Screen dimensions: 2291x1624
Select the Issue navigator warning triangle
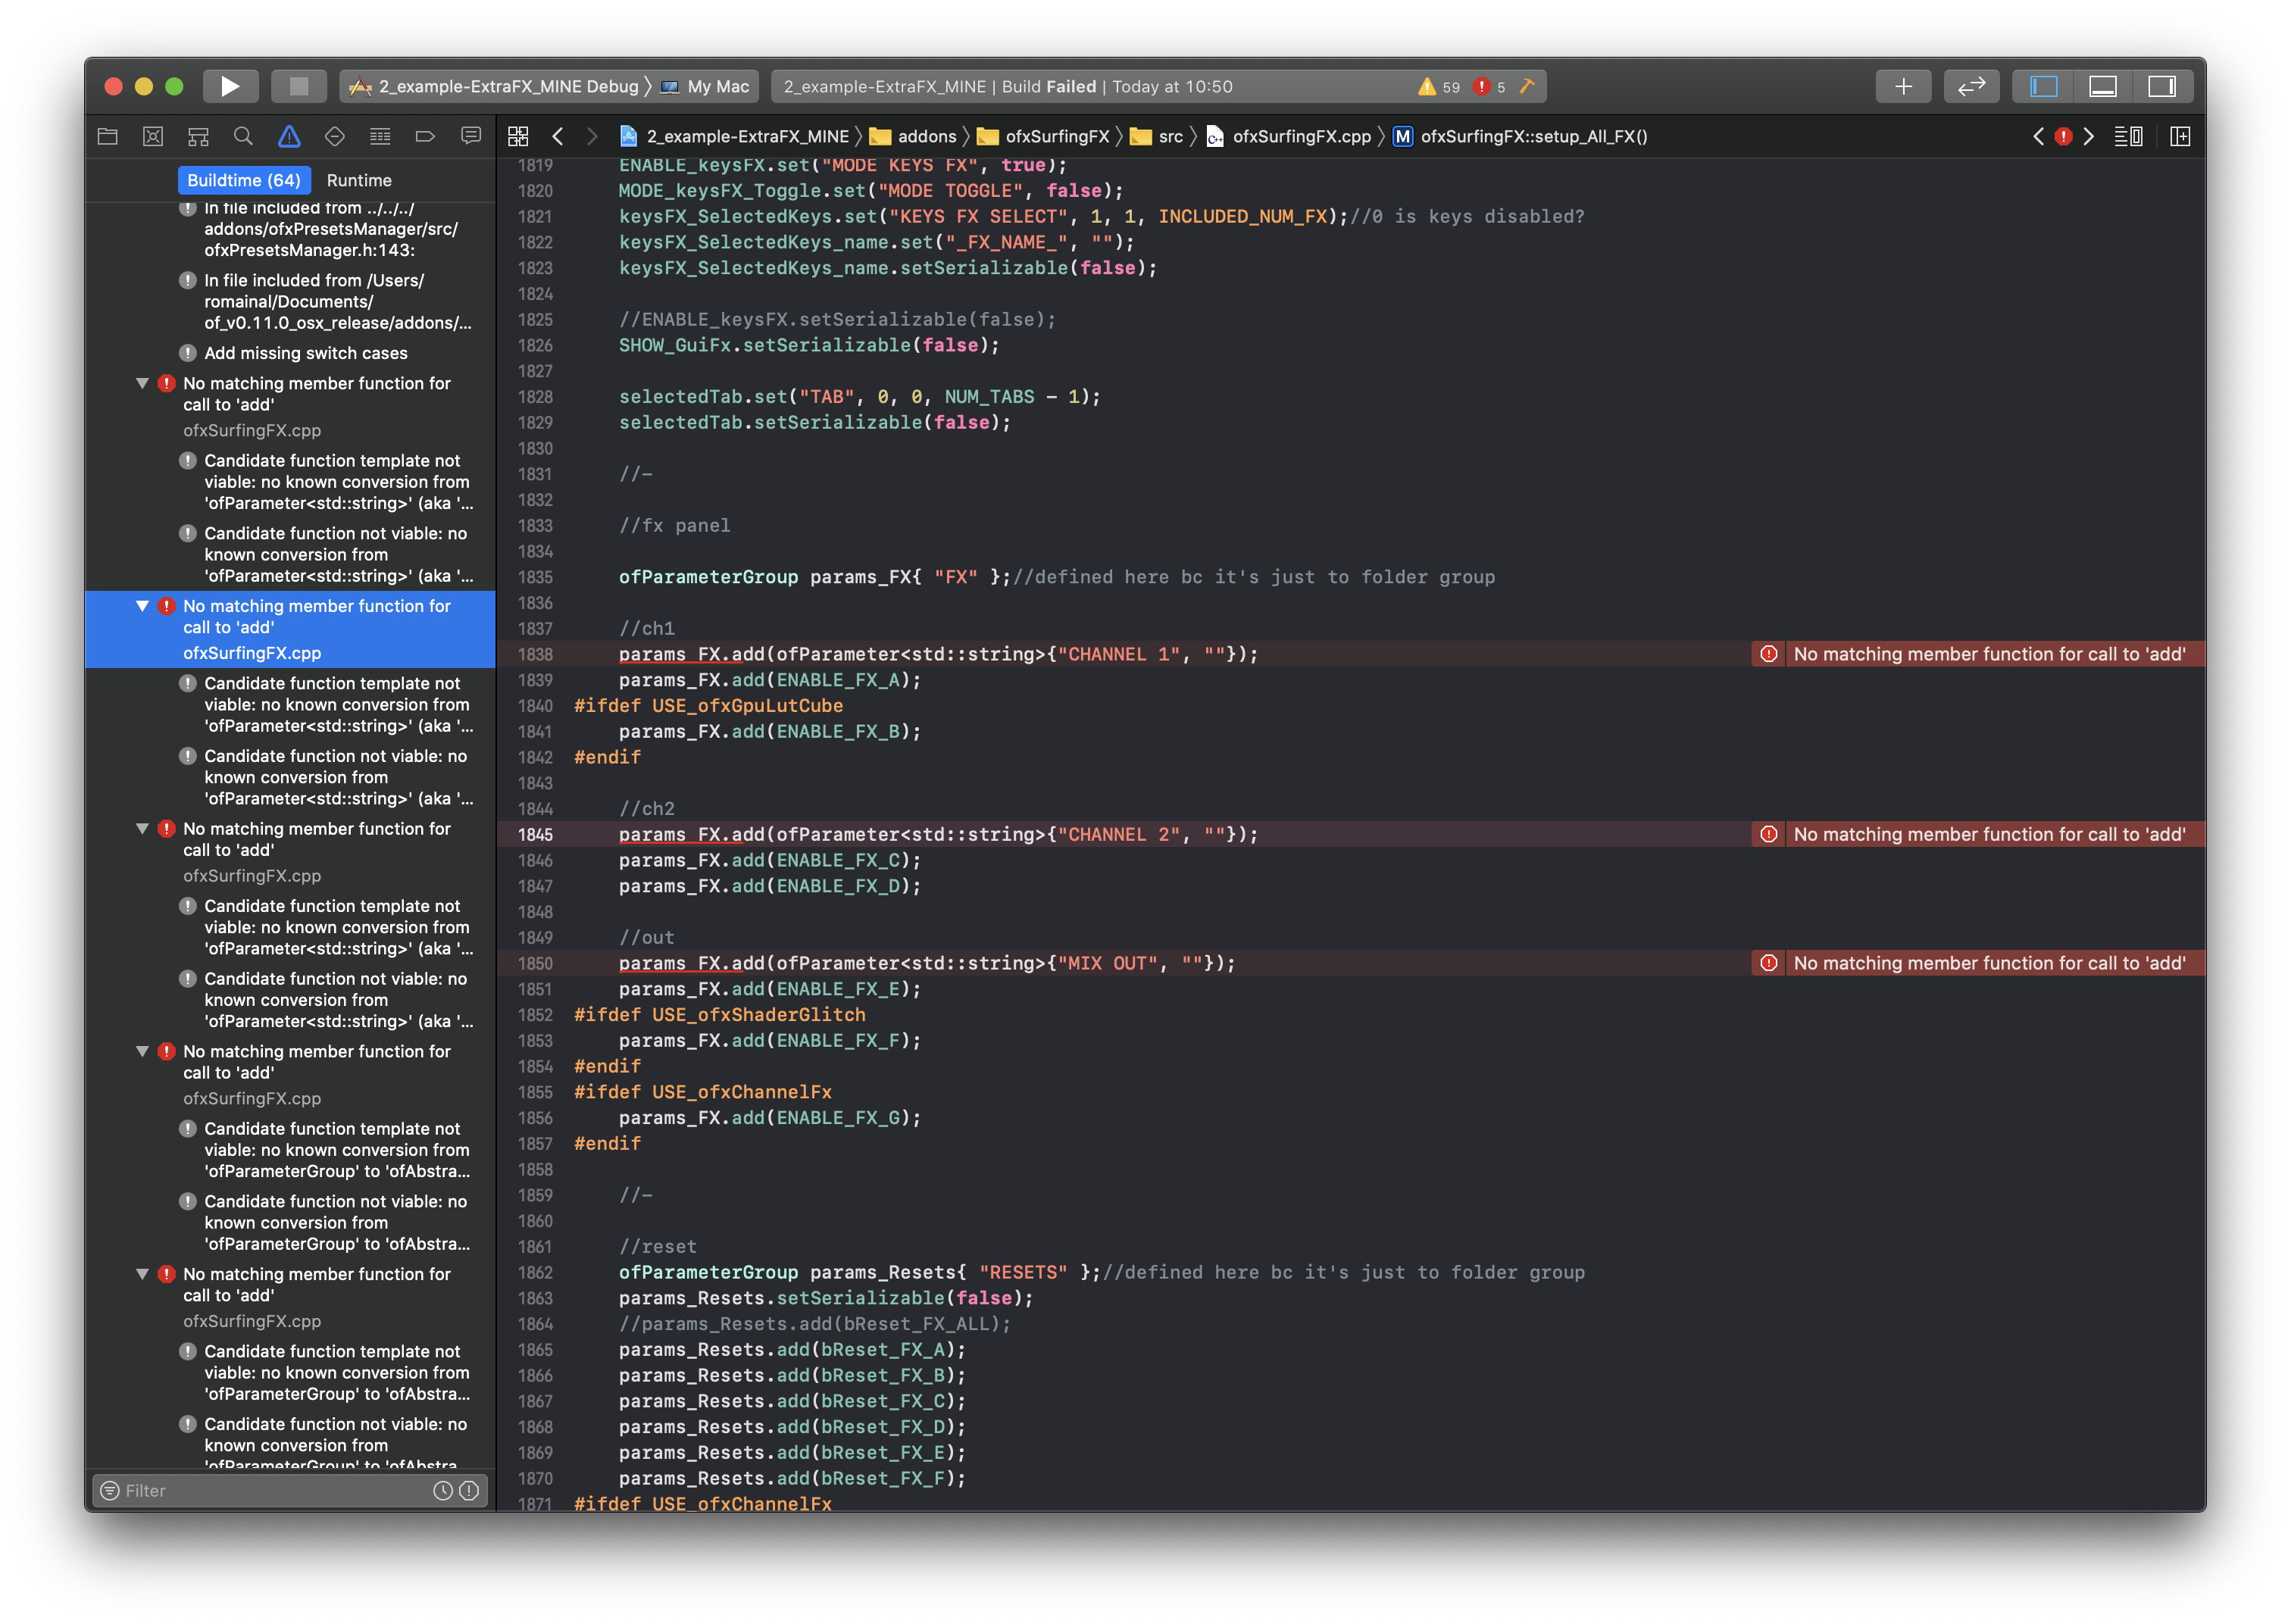(289, 136)
